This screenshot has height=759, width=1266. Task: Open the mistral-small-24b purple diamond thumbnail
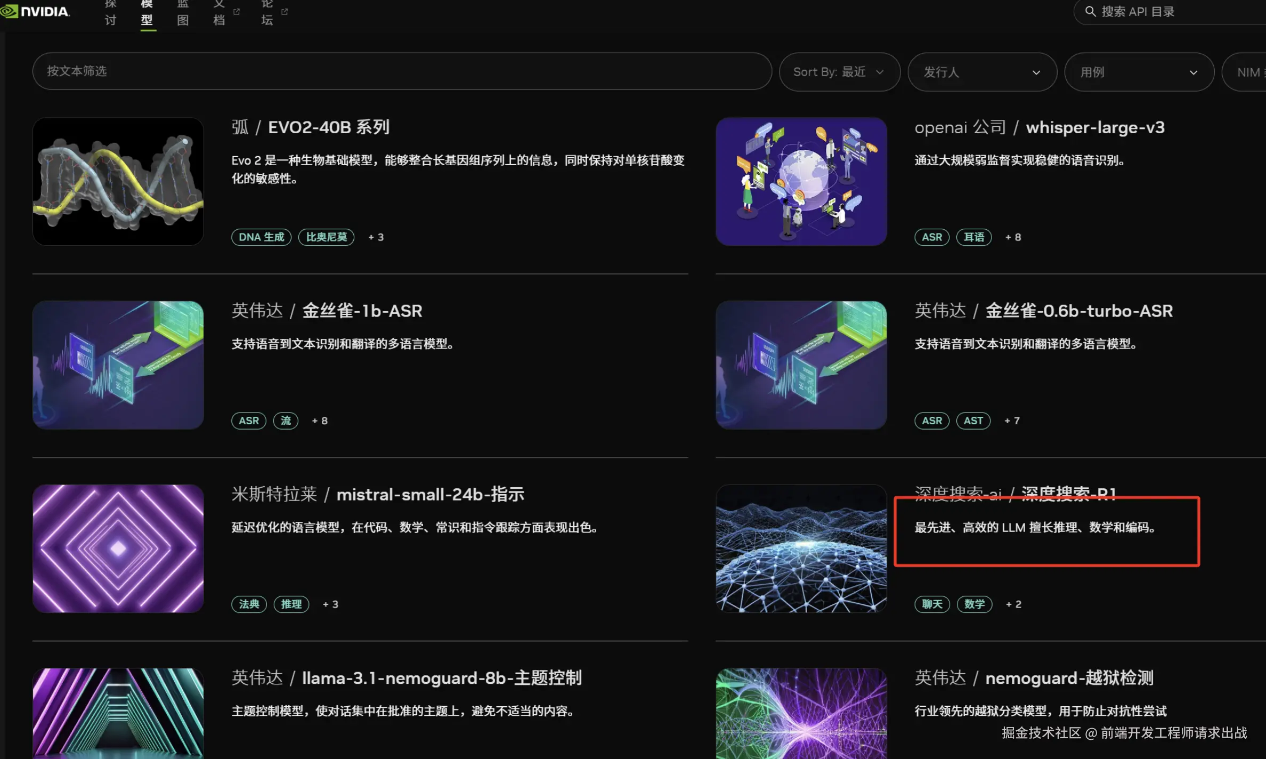click(118, 548)
